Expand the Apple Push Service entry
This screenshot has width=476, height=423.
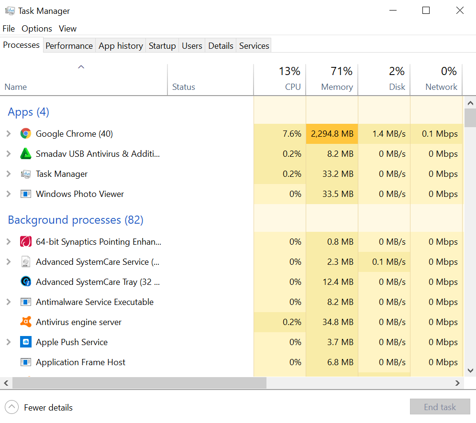pos(9,342)
